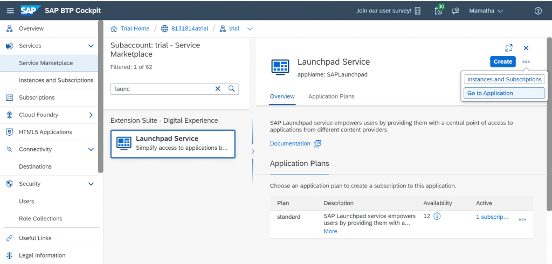Clear the search field with X
Viewport: 552px width, 264px height.
[x=218, y=89]
